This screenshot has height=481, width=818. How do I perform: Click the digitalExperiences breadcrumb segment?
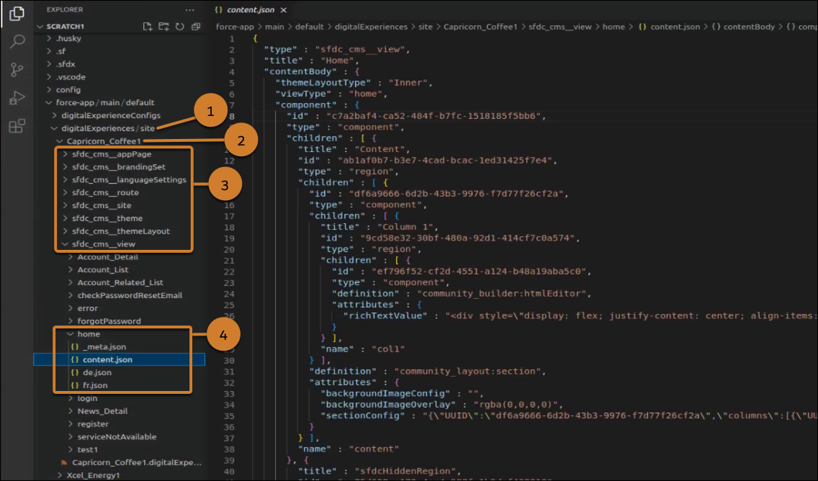click(x=371, y=27)
